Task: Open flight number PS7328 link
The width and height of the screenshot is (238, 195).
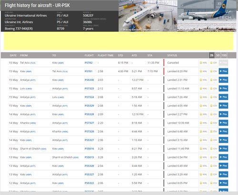Action: tap(89, 131)
